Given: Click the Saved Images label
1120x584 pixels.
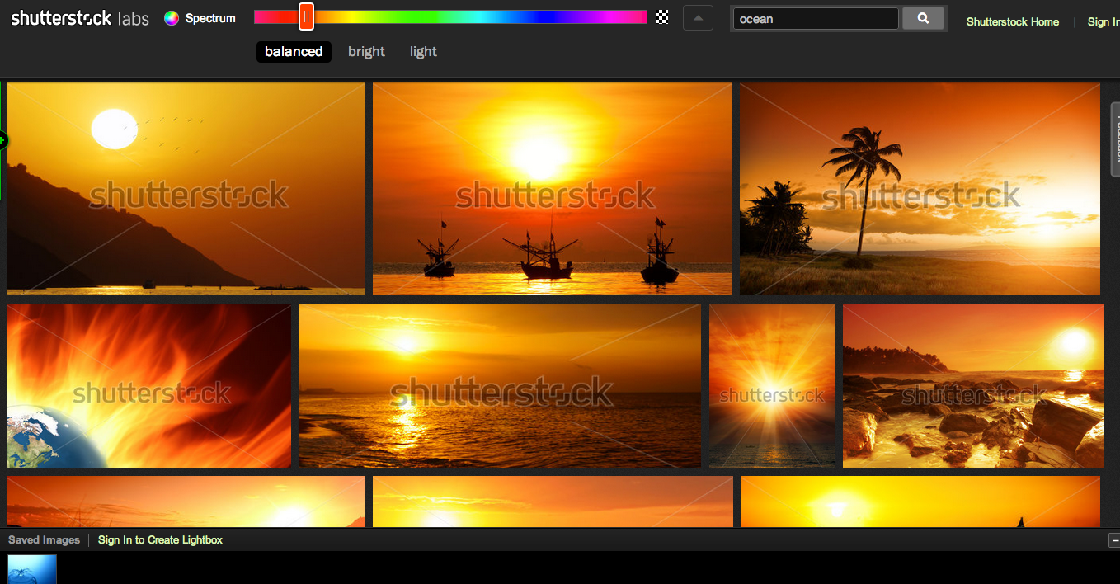Looking at the screenshot, I should 44,540.
